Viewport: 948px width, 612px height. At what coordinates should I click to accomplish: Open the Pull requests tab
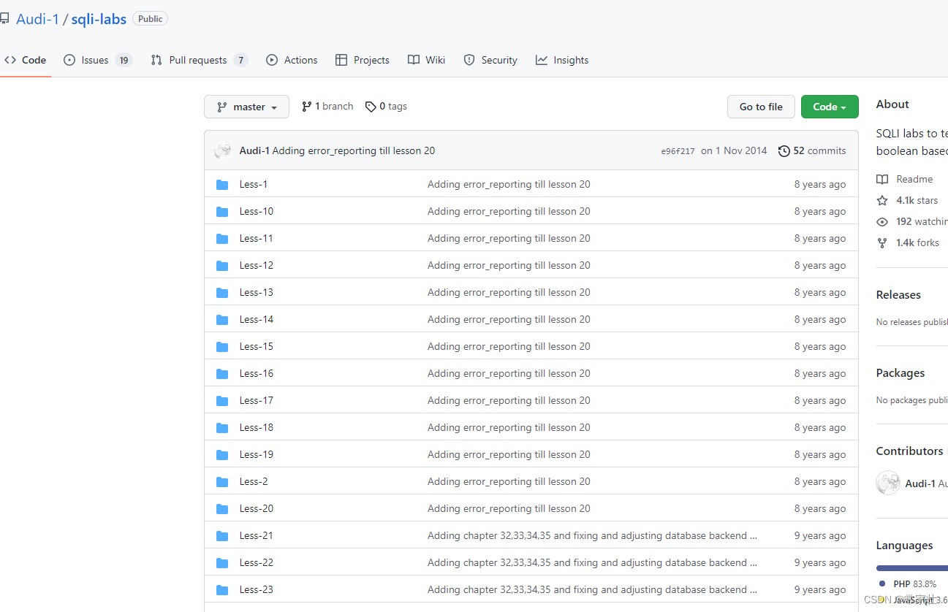[x=200, y=61]
